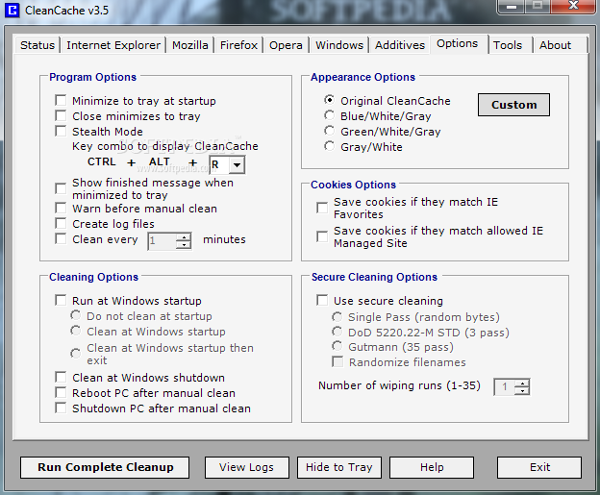Image resolution: width=600 pixels, height=495 pixels.
Task: Close the CleanCache window
Action: coord(574,6)
